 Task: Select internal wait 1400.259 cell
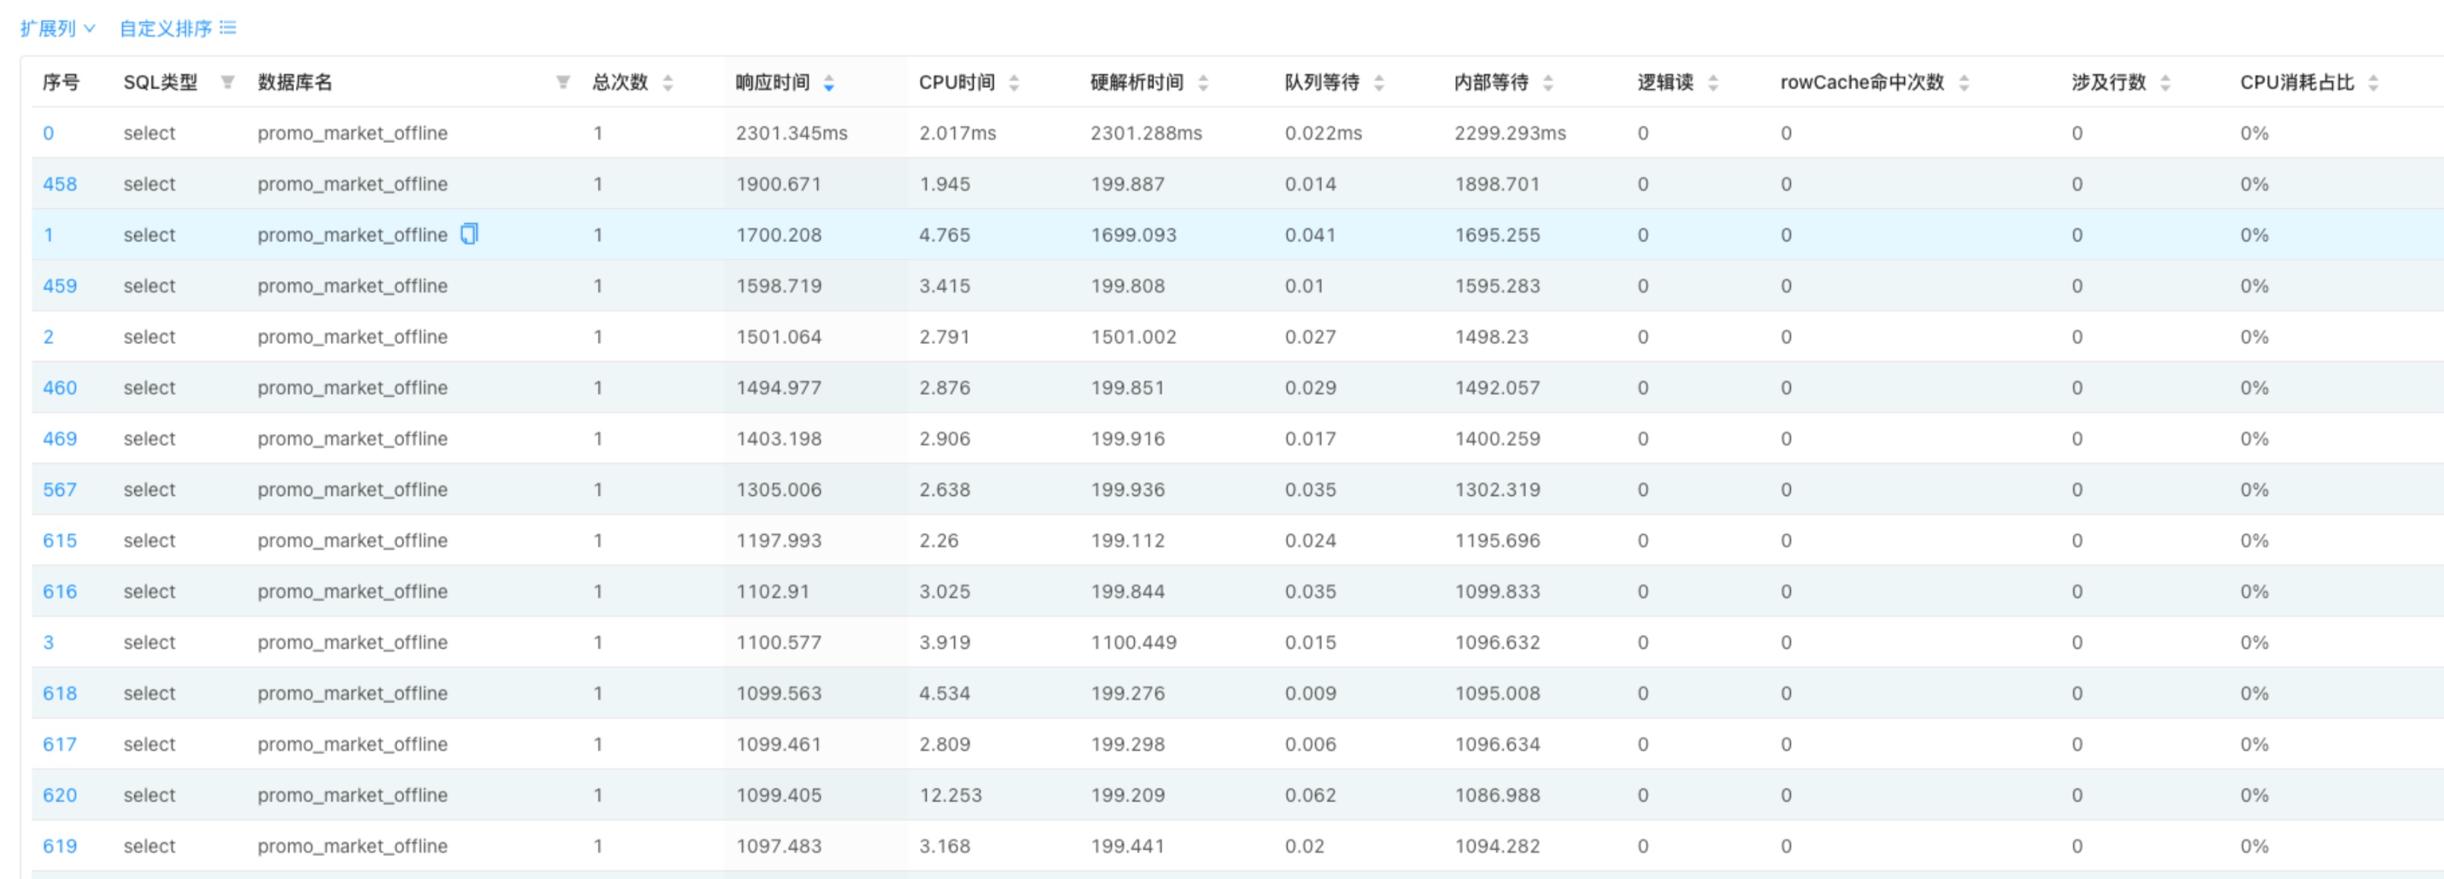click(x=1497, y=439)
